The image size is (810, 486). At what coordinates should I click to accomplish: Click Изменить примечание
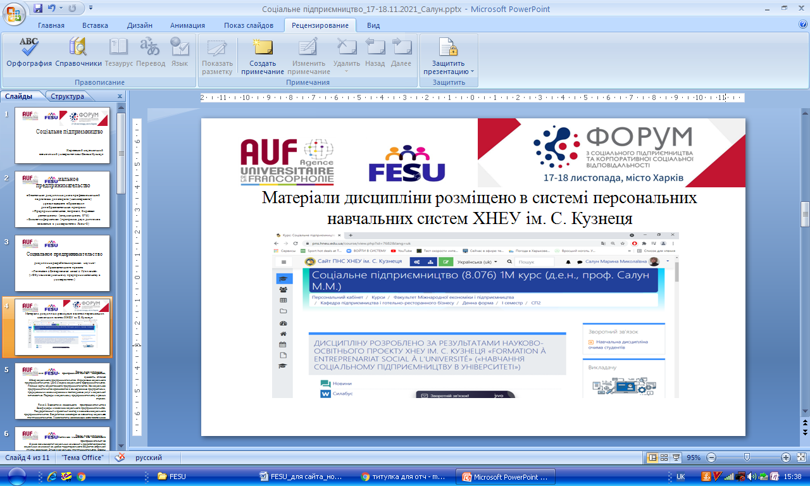tap(308, 56)
